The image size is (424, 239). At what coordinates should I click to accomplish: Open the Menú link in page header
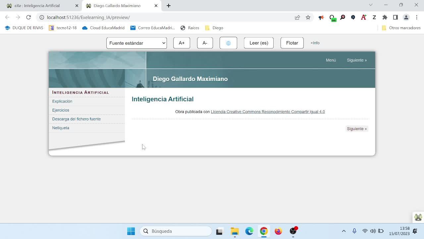tap(331, 60)
